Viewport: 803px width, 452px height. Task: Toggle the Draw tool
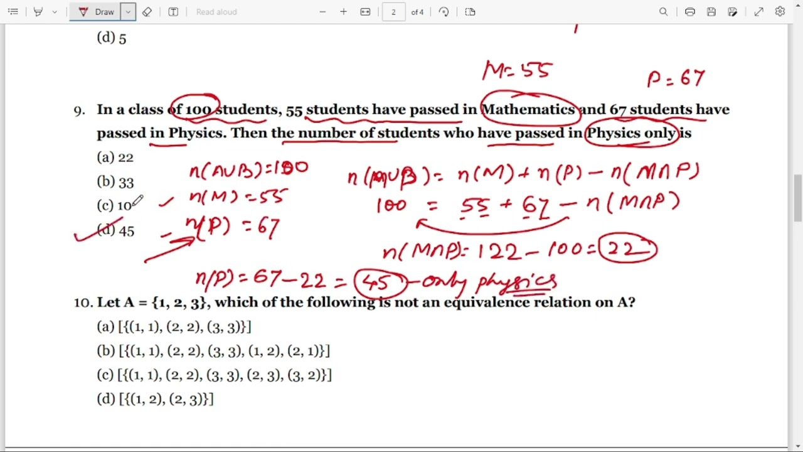(96, 12)
